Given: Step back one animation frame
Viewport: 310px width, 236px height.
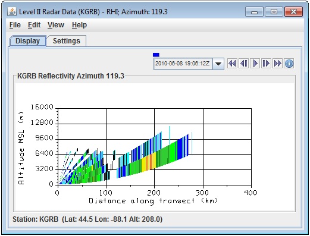Looking at the screenshot, I should pos(243,64).
